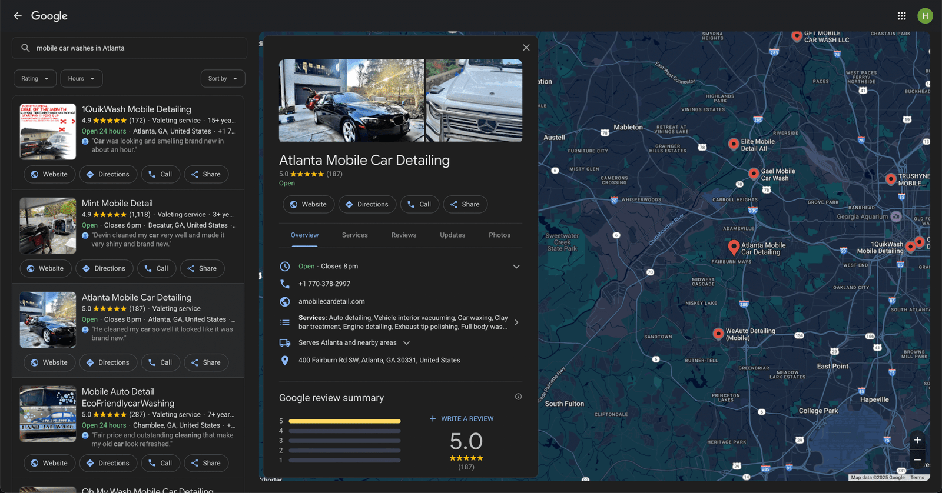Expand Serves Atlanta and nearby areas

coord(406,342)
